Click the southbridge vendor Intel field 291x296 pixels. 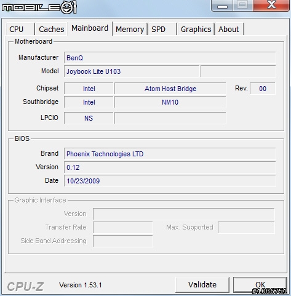click(x=89, y=102)
